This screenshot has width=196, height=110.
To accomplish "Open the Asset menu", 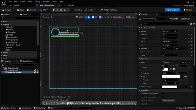I will click(22, 2).
